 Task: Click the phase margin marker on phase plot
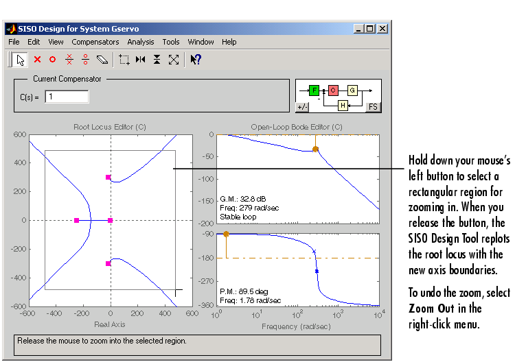(x=226, y=234)
